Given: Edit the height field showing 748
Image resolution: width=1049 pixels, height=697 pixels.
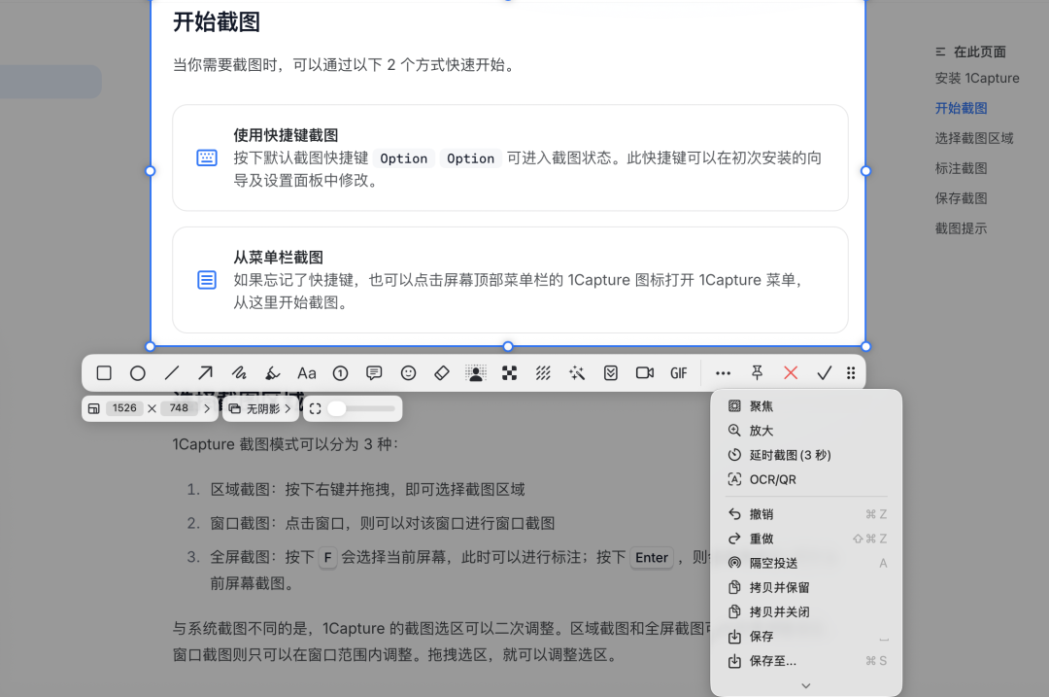Looking at the screenshot, I should [180, 408].
